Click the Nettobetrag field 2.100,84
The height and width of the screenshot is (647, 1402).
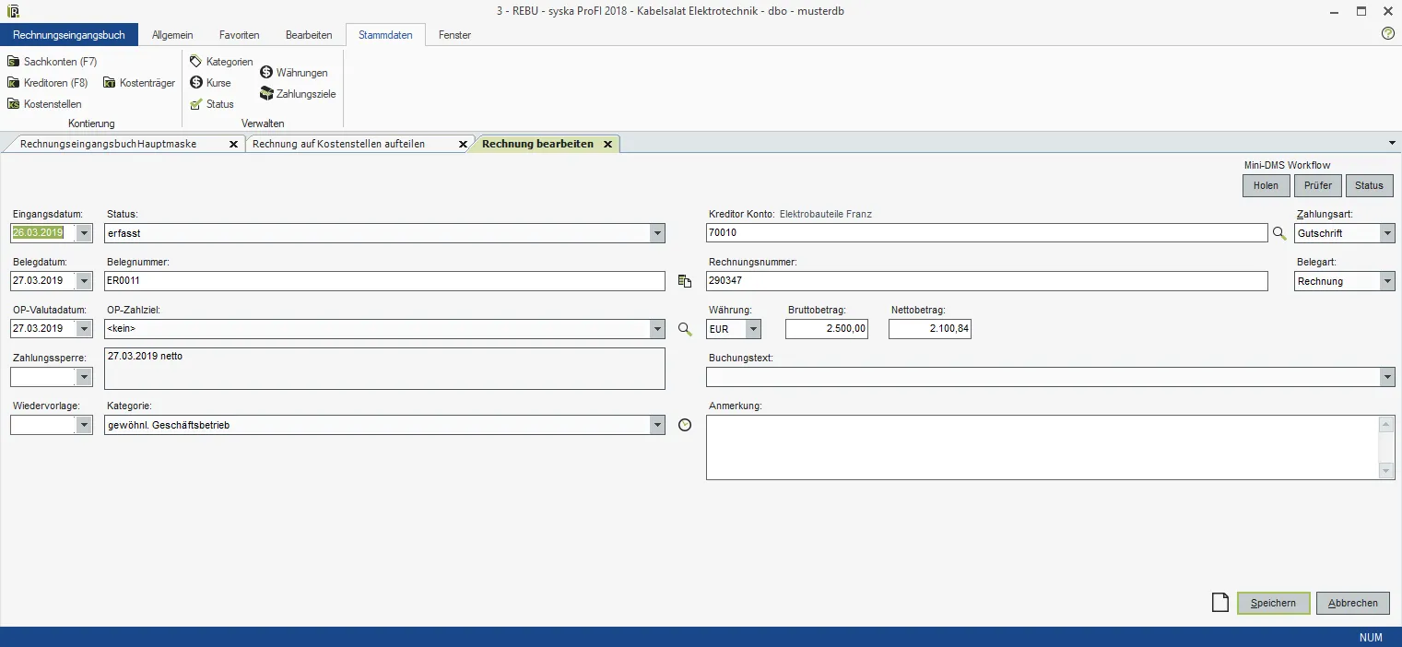[x=930, y=329]
